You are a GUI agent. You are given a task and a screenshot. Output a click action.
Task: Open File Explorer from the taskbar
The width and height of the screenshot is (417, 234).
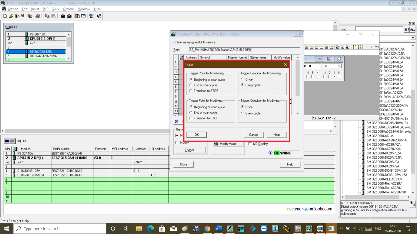[x=139, y=229]
